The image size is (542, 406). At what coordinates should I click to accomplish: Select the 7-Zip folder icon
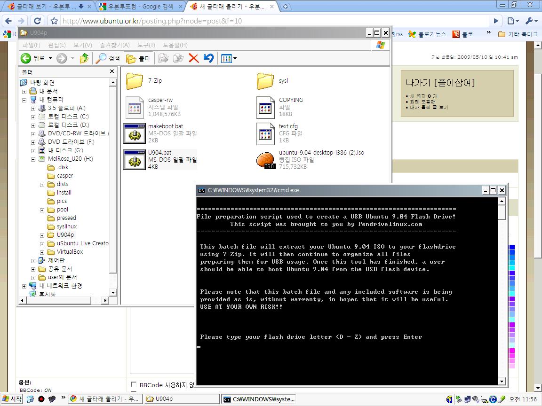[x=135, y=81]
